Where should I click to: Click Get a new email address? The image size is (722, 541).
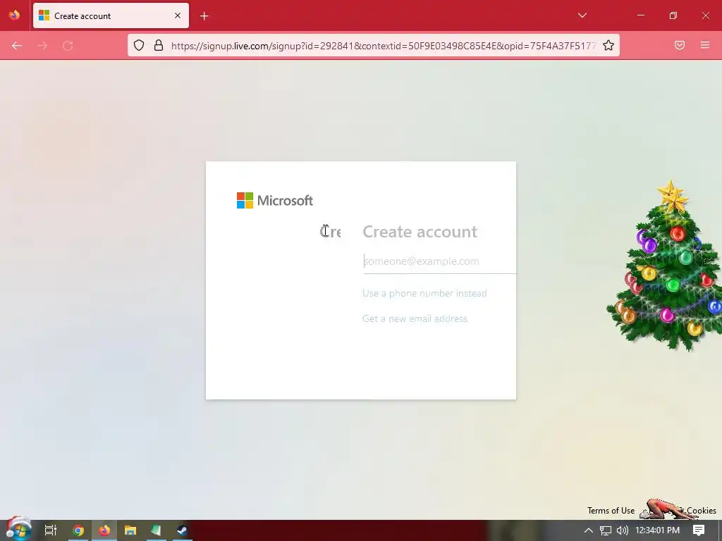coord(415,318)
